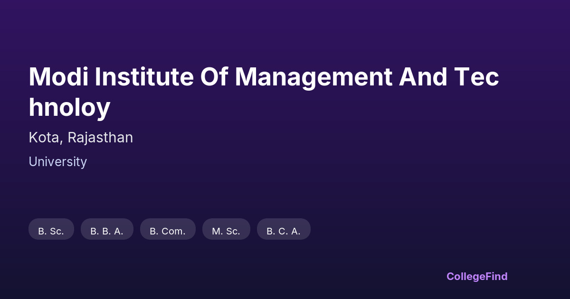Click the word "Modi" in the title
The width and height of the screenshot is (570, 299).
58,77
